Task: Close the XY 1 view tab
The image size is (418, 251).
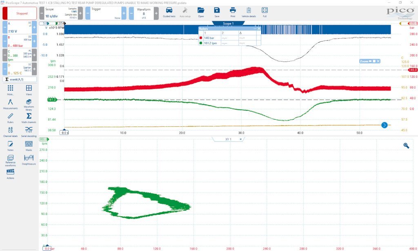Action: click(241, 139)
